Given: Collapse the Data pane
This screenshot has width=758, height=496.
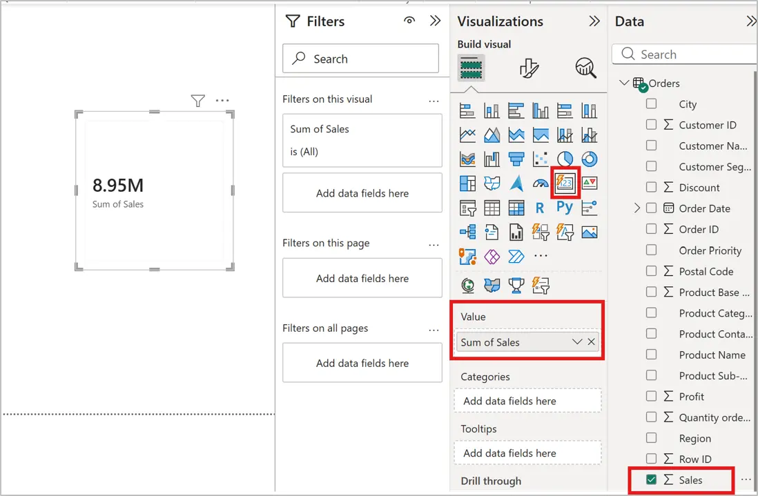Looking at the screenshot, I should click(750, 21).
